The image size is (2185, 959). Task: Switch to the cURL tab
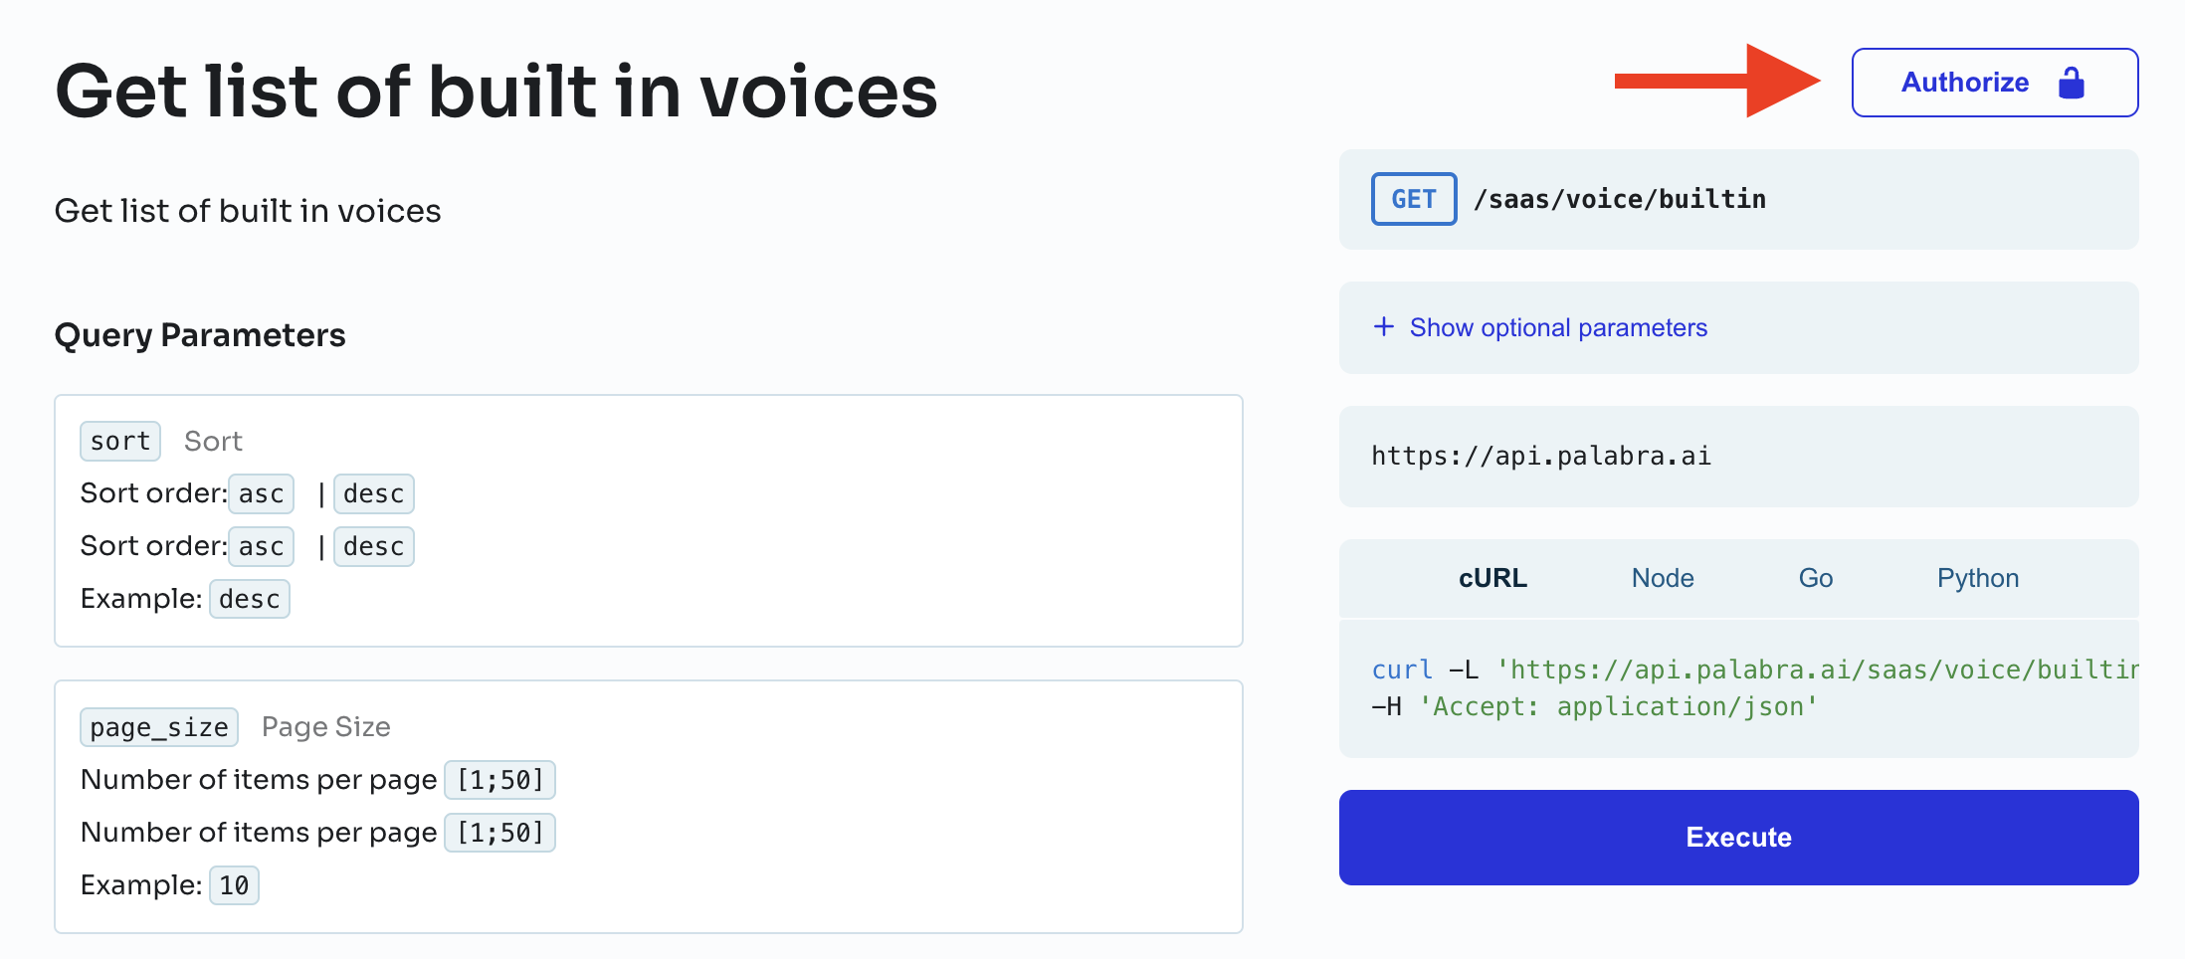pyautogui.click(x=1491, y=578)
